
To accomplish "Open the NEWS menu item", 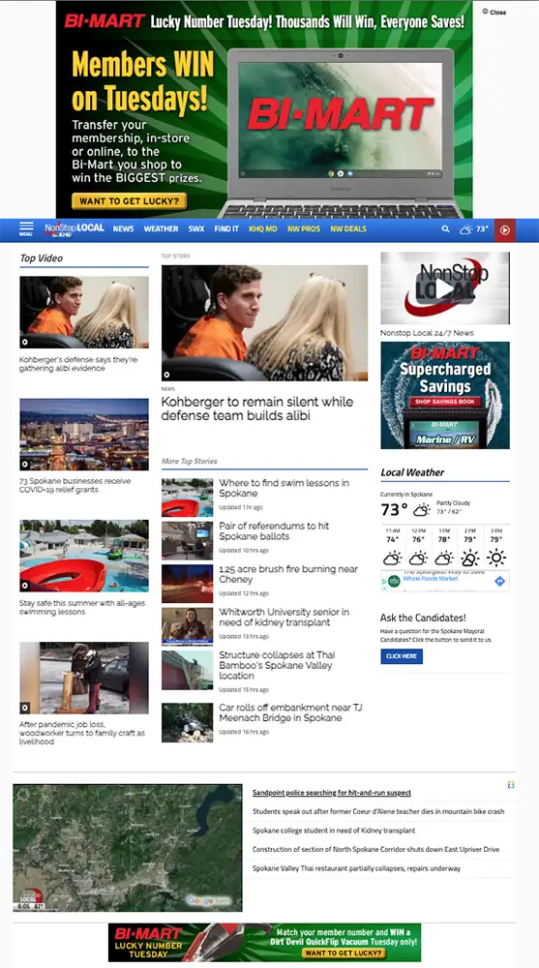I will [124, 229].
